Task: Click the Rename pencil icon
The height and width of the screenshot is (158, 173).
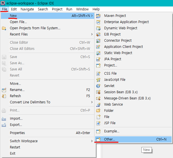Action: pos(4,90)
